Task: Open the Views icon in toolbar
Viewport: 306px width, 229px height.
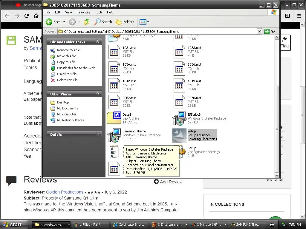Action: 143,22
